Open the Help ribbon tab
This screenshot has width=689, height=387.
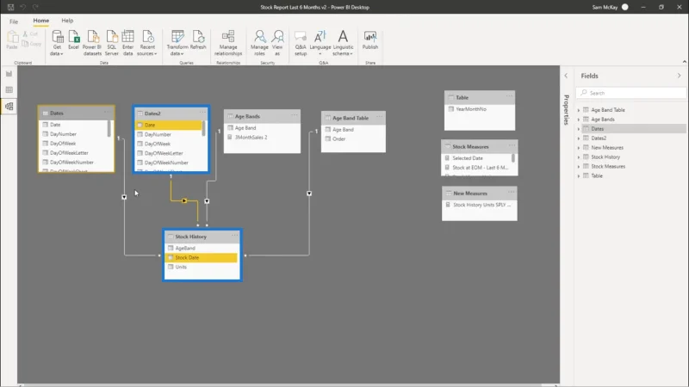(x=67, y=21)
